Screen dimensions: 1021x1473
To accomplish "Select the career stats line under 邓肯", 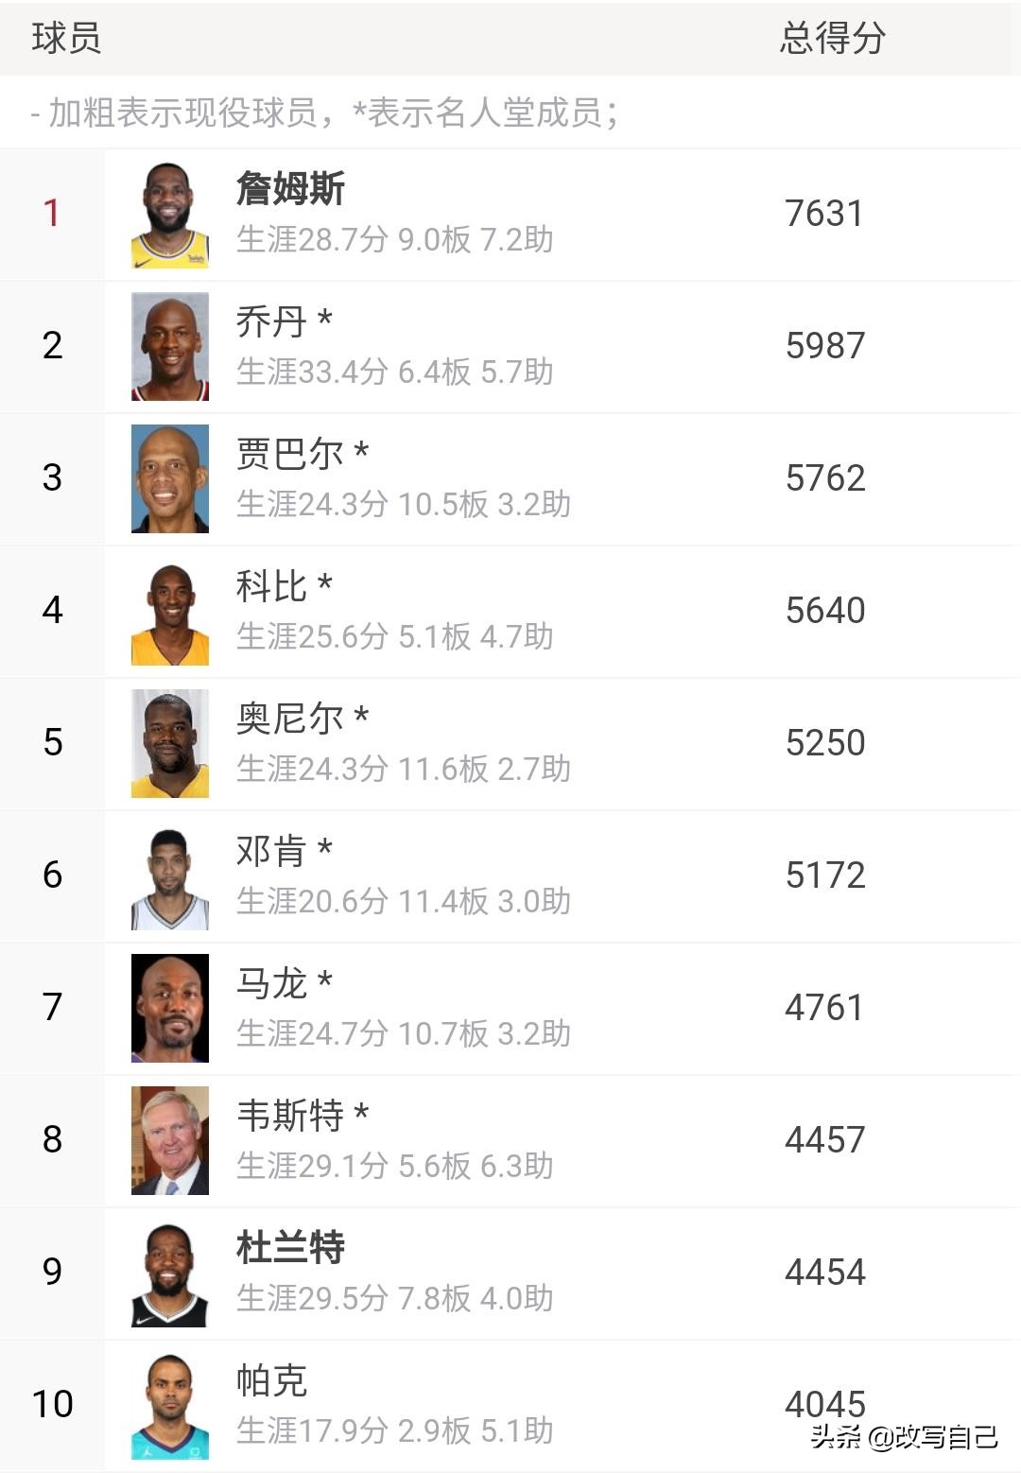I will pyautogui.click(x=403, y=901).
